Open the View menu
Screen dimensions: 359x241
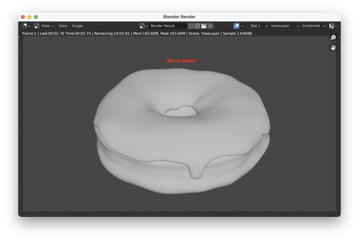pos(63,26)
